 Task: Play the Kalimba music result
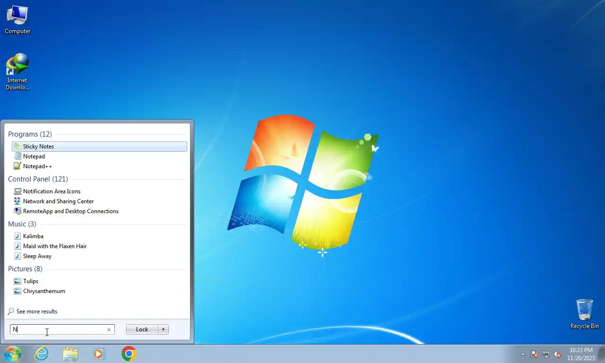click(99, 236)
